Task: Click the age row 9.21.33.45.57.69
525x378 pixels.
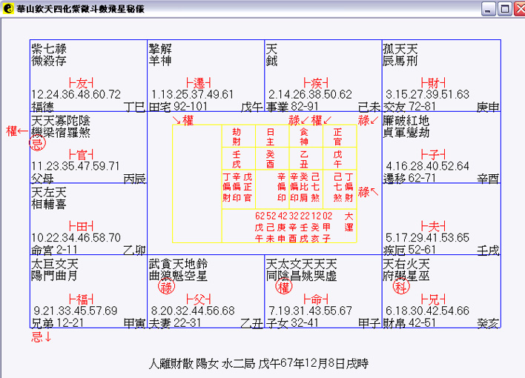Action: pyautogui.click(x=76, y=311)
